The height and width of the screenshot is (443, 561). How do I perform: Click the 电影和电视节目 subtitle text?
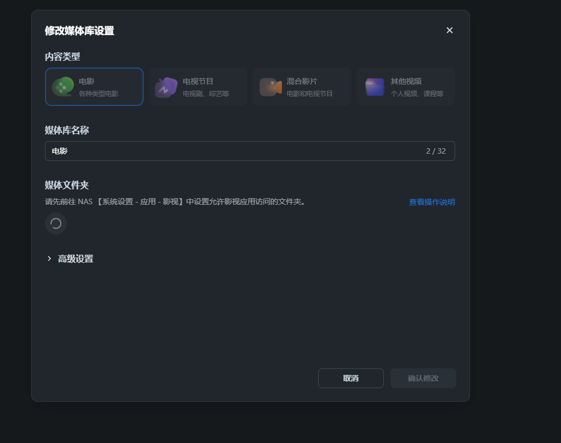(x=309, y=93)
